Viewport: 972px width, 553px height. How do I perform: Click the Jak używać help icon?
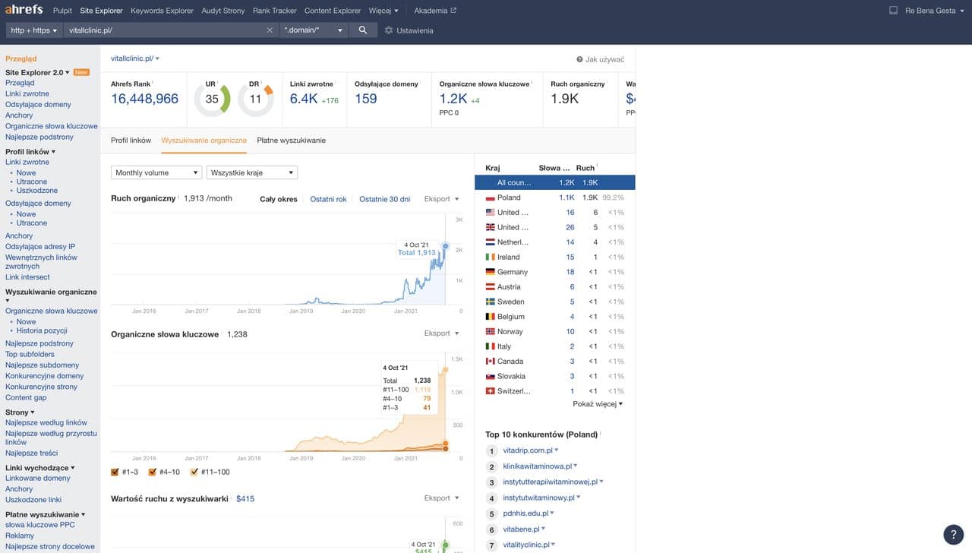pos(580,59)
